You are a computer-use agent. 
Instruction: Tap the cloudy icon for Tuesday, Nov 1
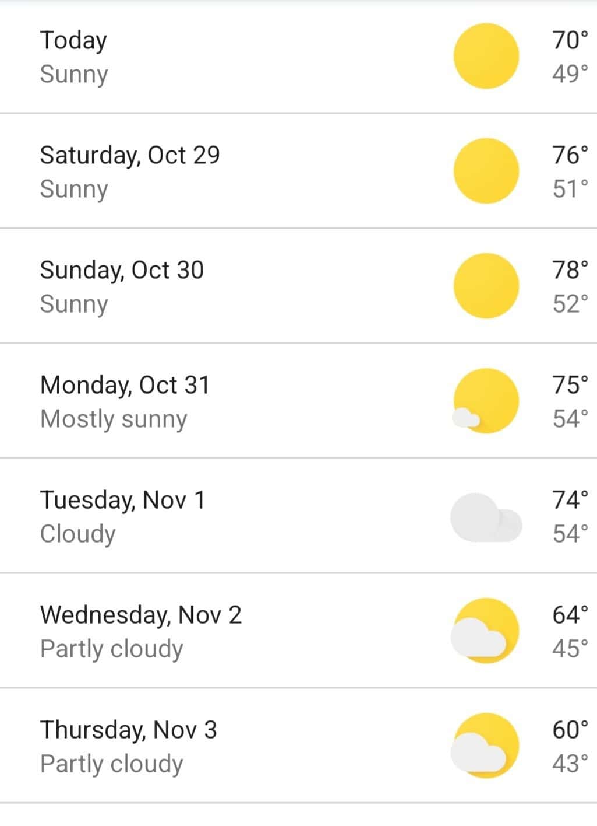tap(486, 517)
